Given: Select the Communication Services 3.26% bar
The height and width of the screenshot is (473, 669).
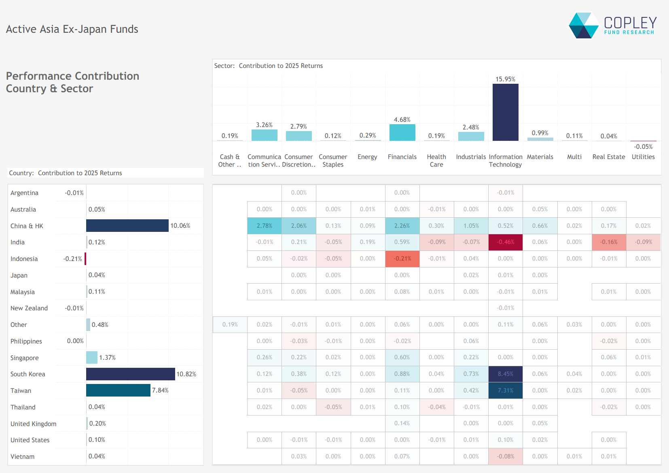Looking at the screenshot, I should [x=264, y=135].
